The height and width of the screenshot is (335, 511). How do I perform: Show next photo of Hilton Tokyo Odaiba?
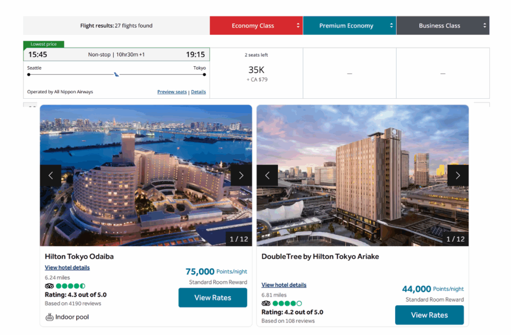(x=241, y=175)
